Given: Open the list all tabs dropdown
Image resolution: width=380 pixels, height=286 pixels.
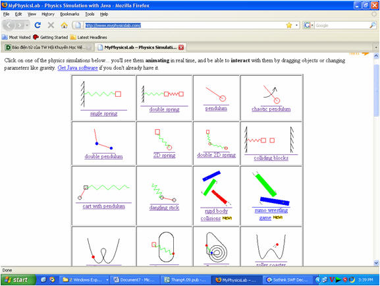Looking at the screenshot, I should pos(376,47).
